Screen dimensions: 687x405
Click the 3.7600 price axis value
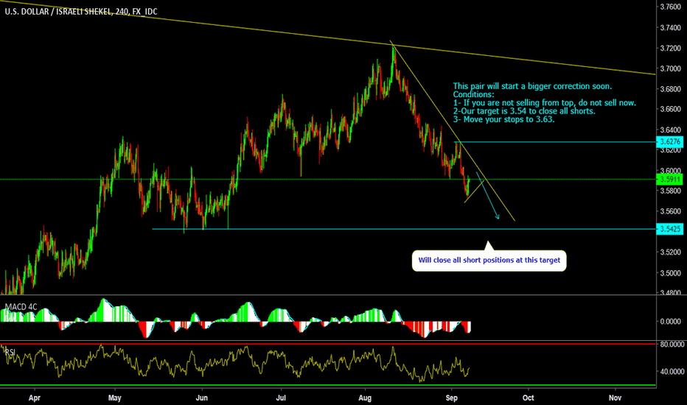pyautogui.click(x=671, y=7)
